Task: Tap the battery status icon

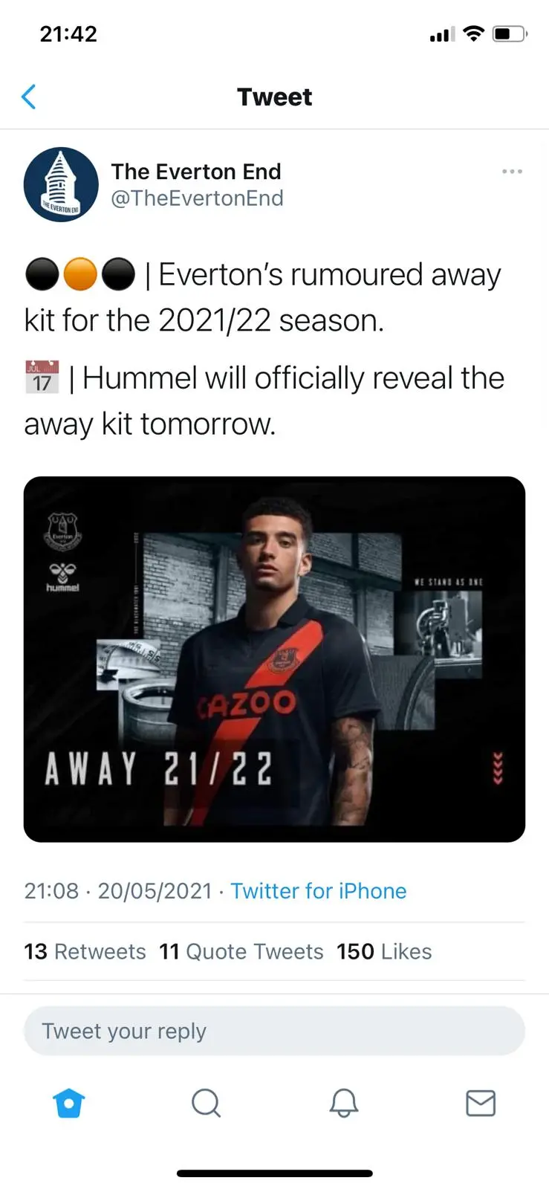Action: (510, 33)
